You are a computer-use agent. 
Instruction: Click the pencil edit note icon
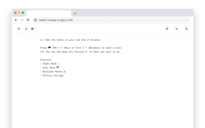[26, 29]
